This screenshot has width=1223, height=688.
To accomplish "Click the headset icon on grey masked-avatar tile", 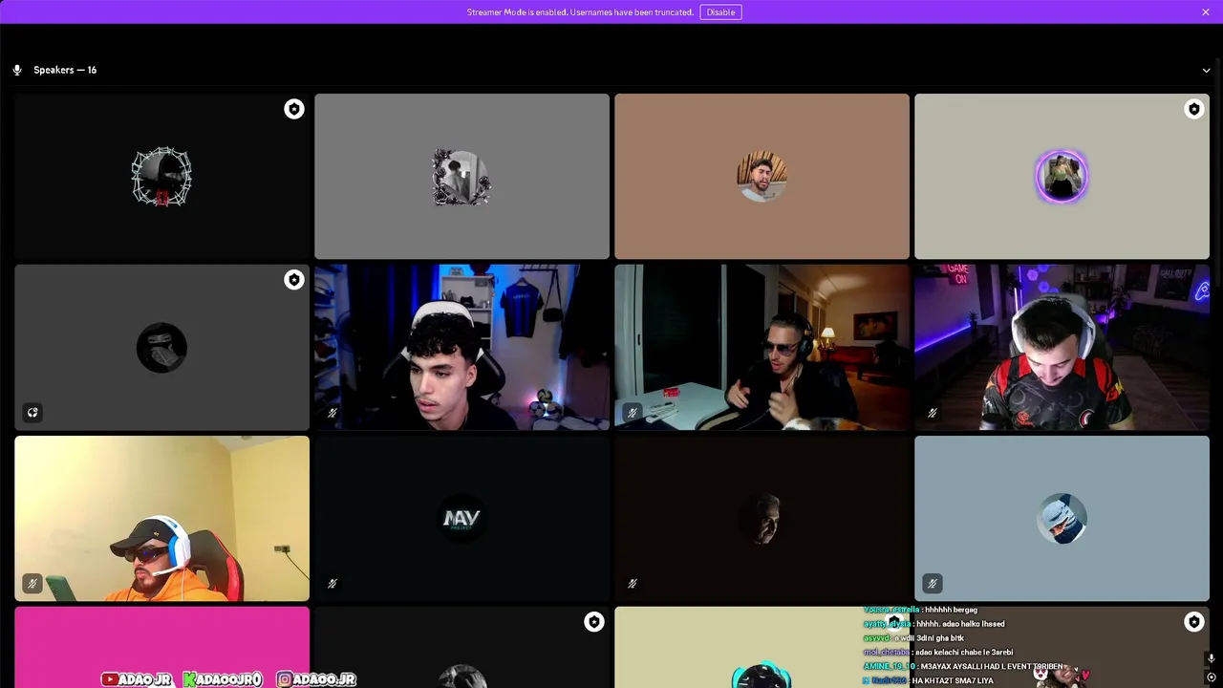I will 32,413.
